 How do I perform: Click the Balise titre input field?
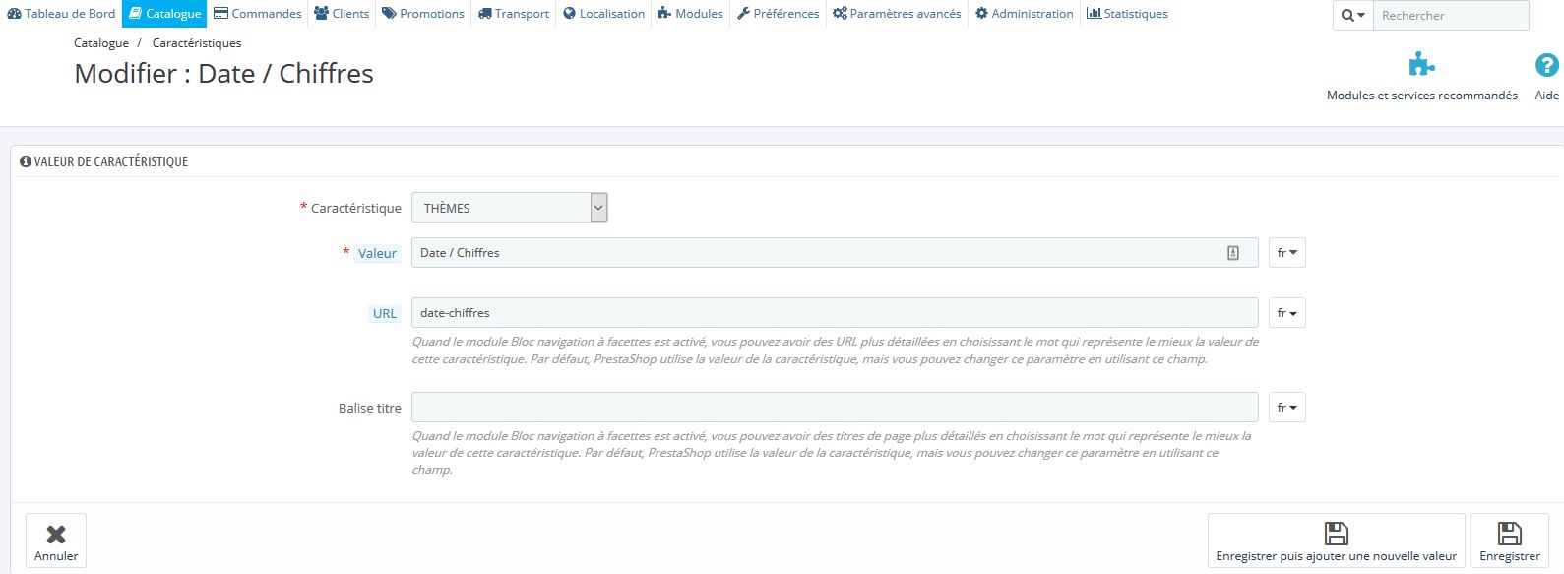[835, 408]
